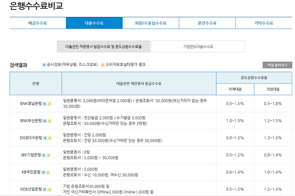The height and width of the screenshot is (196, 295).
Task: Click the 엑셀 출력하기 button
Action: pos(277,65)
